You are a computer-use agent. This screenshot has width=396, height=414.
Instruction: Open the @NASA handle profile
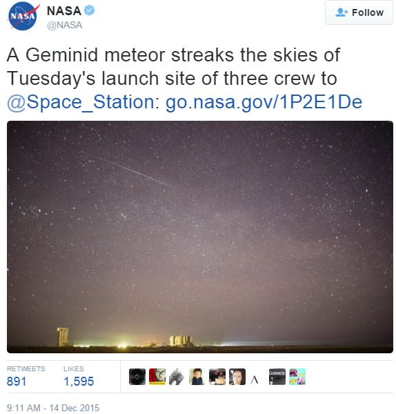65,25
